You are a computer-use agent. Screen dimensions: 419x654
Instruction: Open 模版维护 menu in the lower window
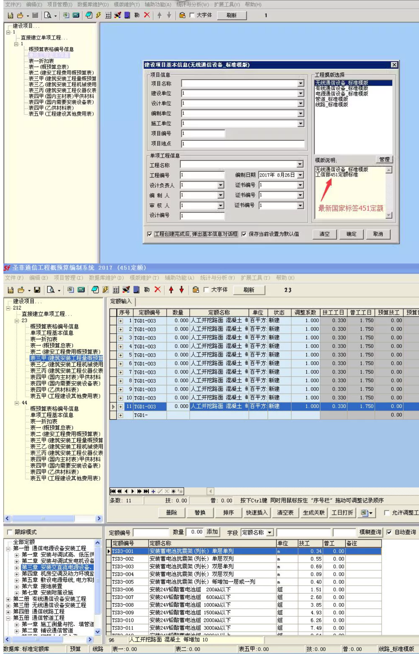[x=144, y=278]
